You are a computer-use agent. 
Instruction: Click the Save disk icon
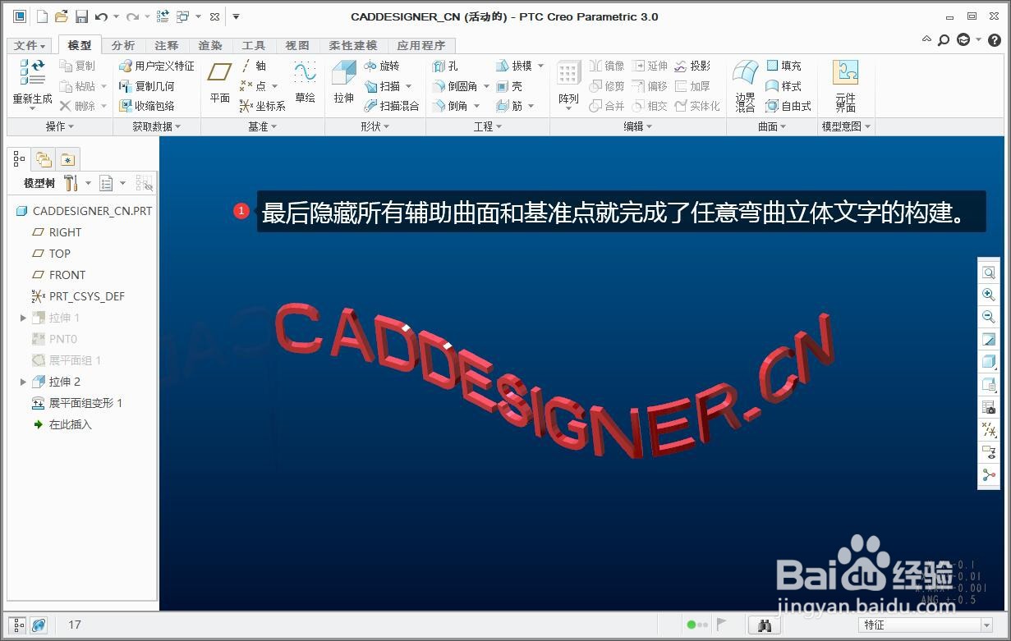click(81, 16)
